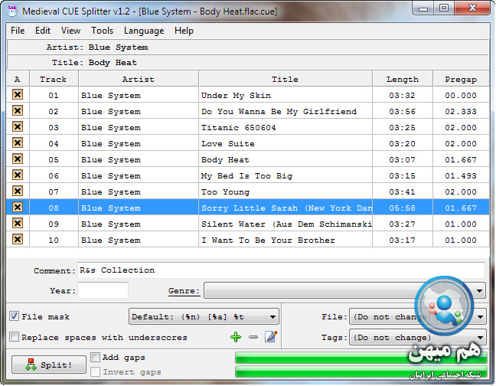Open the Edit menu
Screen dimensions: 496x386
click(x=43, y=31)
